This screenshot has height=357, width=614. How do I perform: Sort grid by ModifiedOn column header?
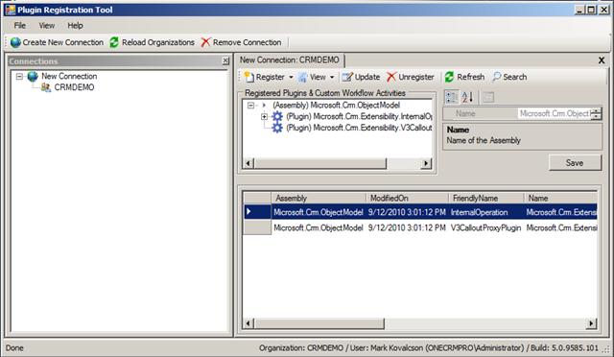[x=407, y=199]
